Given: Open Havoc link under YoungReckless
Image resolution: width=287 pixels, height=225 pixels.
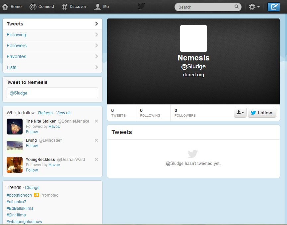Looking at the screenshot, I should click(54, 165).
